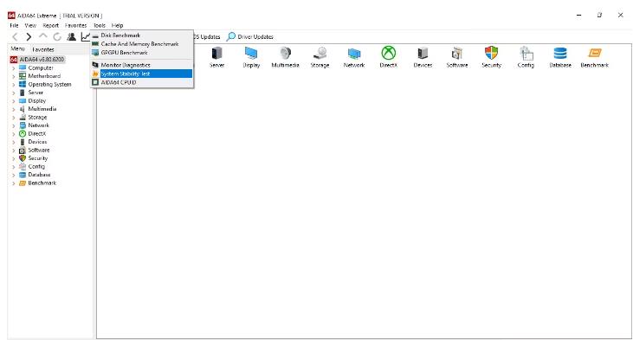
Task: Expand the Benchmark tree node
Action: click(14, 183)
